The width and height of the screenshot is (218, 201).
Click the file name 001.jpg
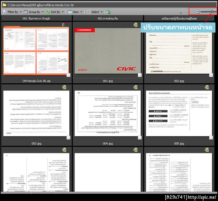click(x=108, y=81)
